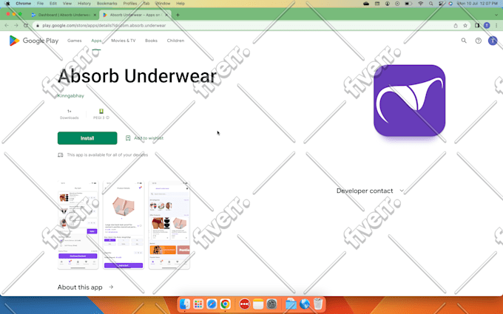The height and width of the screenshot is (314, 503).
Task: Select the Apps tab in Google Play
Action: coord(96,41)
